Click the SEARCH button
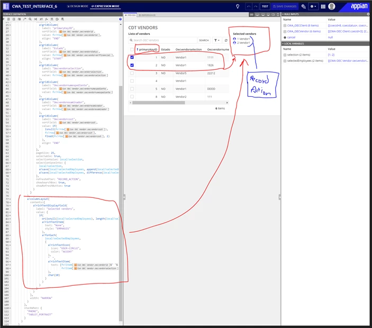The width and height of the screenshot is (372, 328). click(204, 40)
